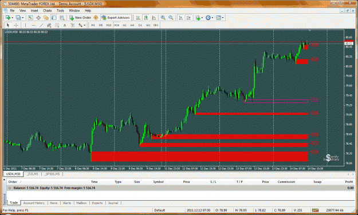Switch chart to candlesticks style
358x215 pixels.
146,18
